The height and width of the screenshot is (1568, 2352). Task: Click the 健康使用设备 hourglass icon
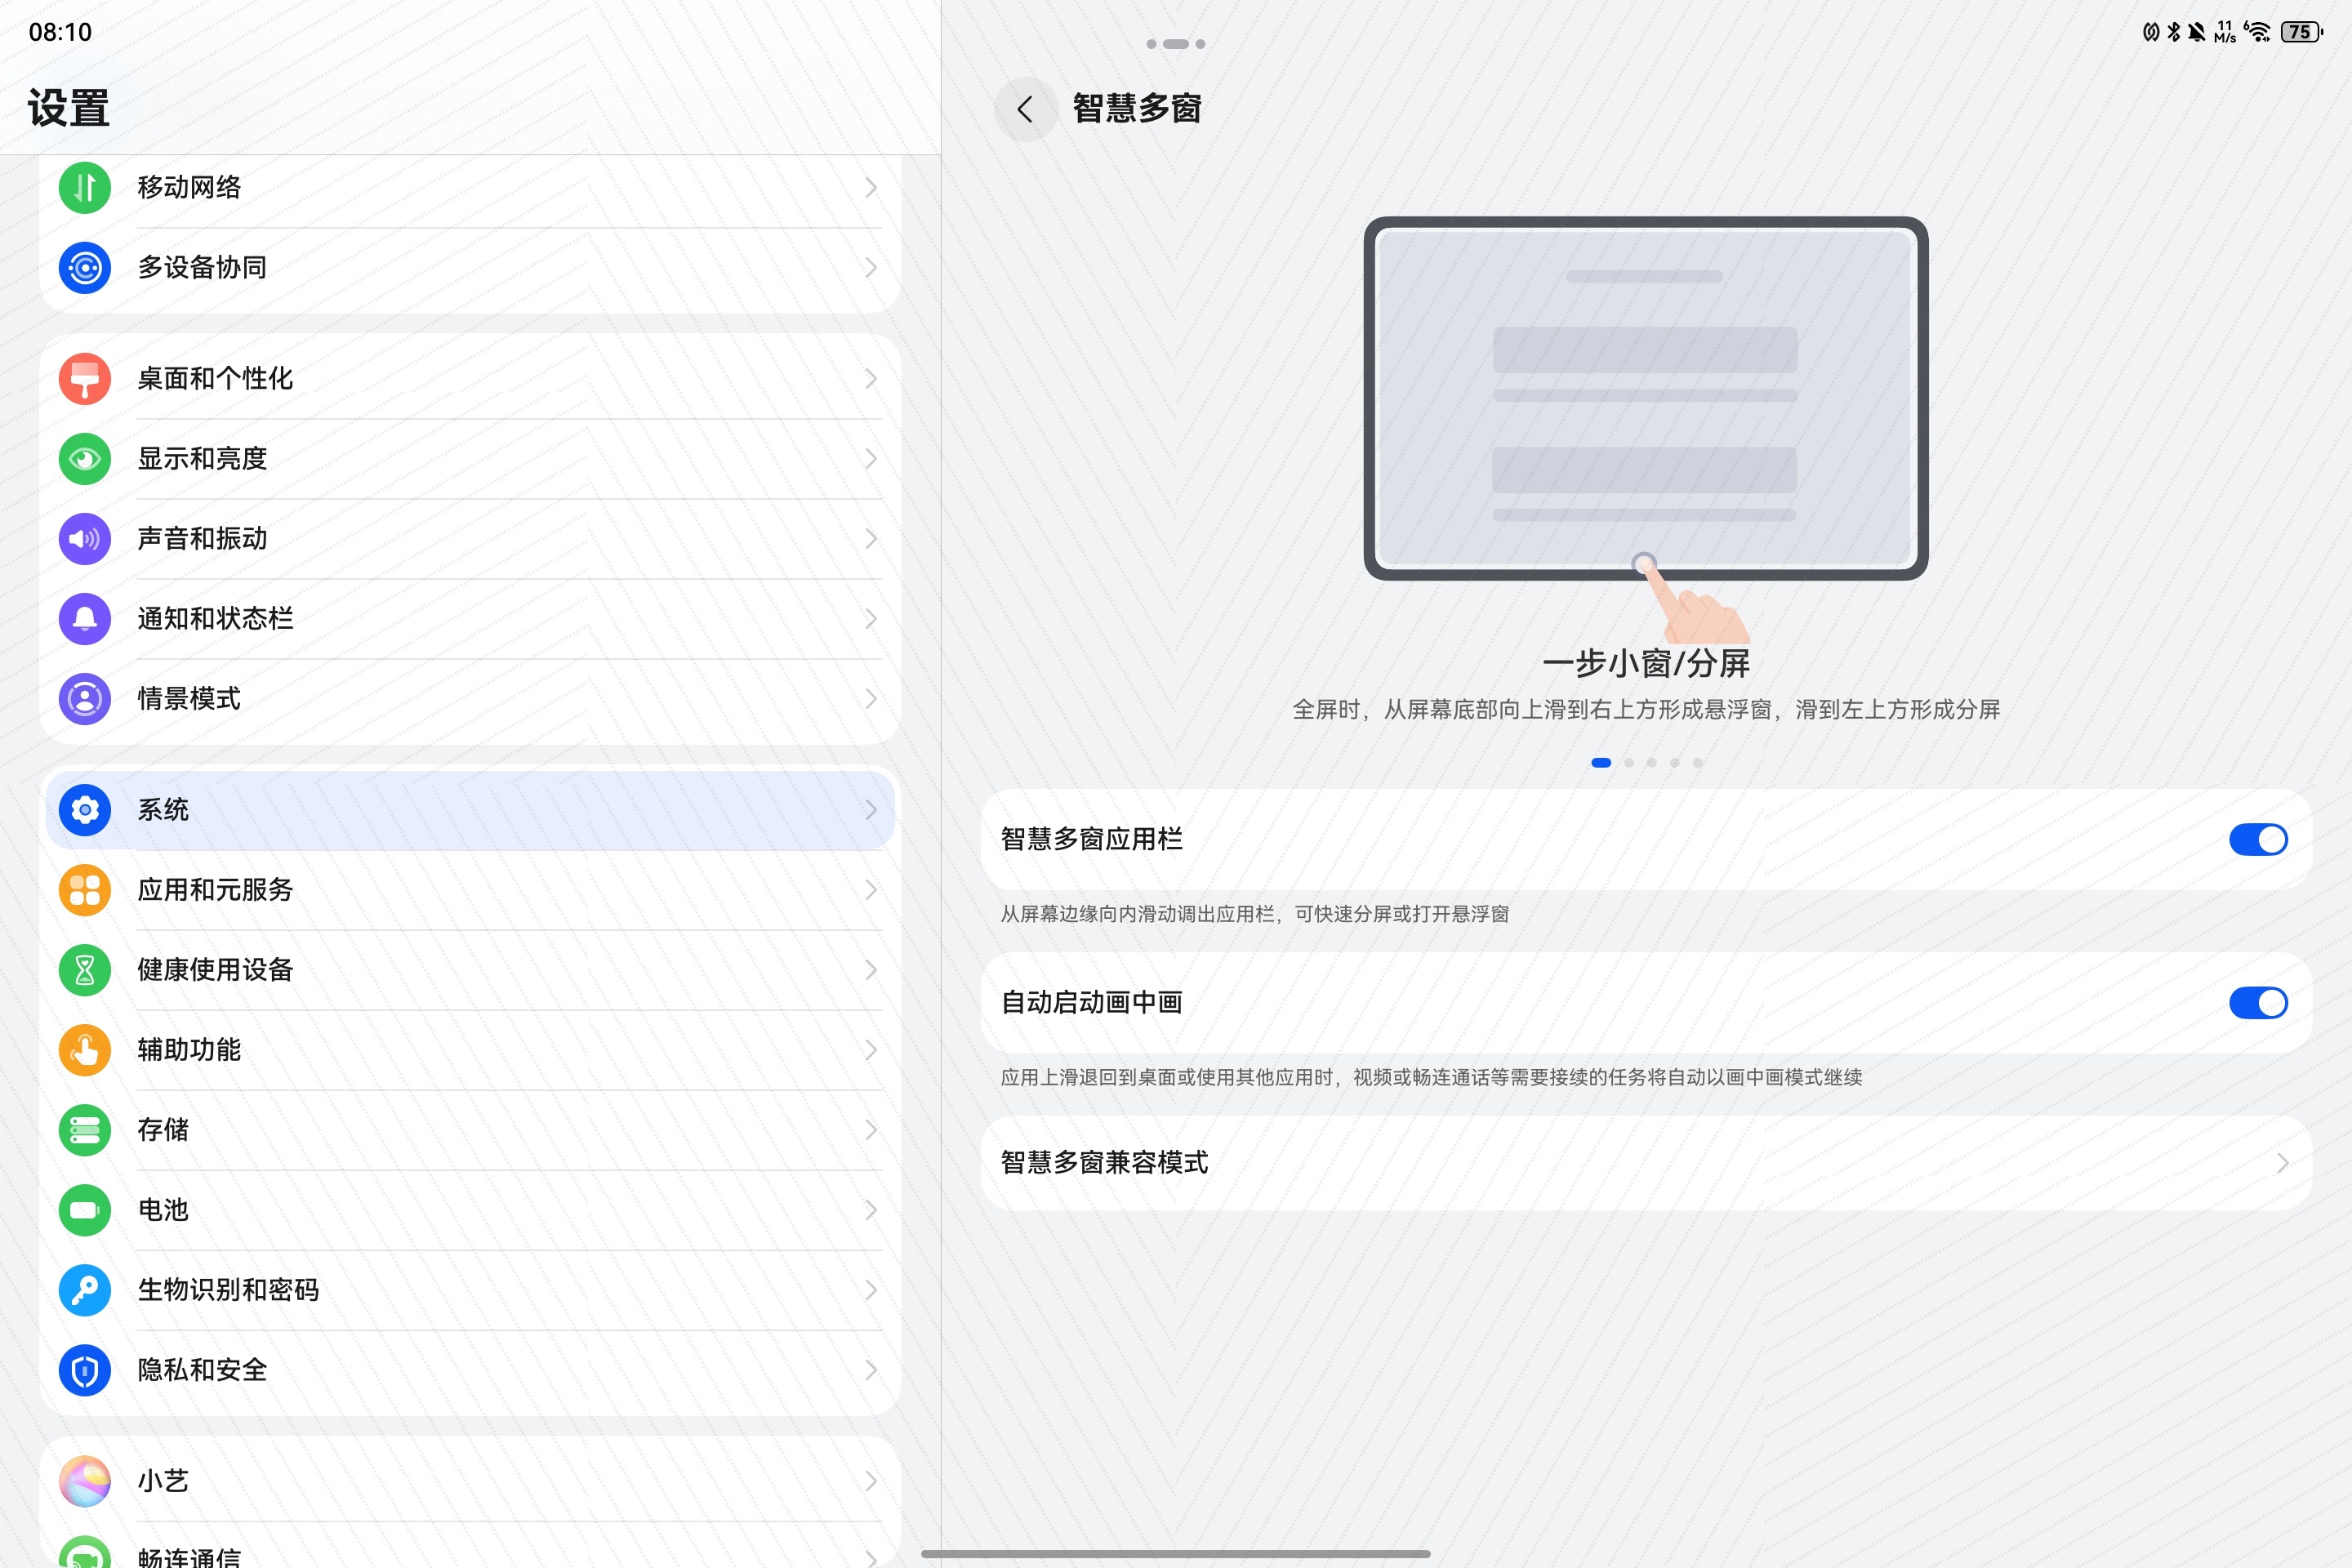pos(85,969)
